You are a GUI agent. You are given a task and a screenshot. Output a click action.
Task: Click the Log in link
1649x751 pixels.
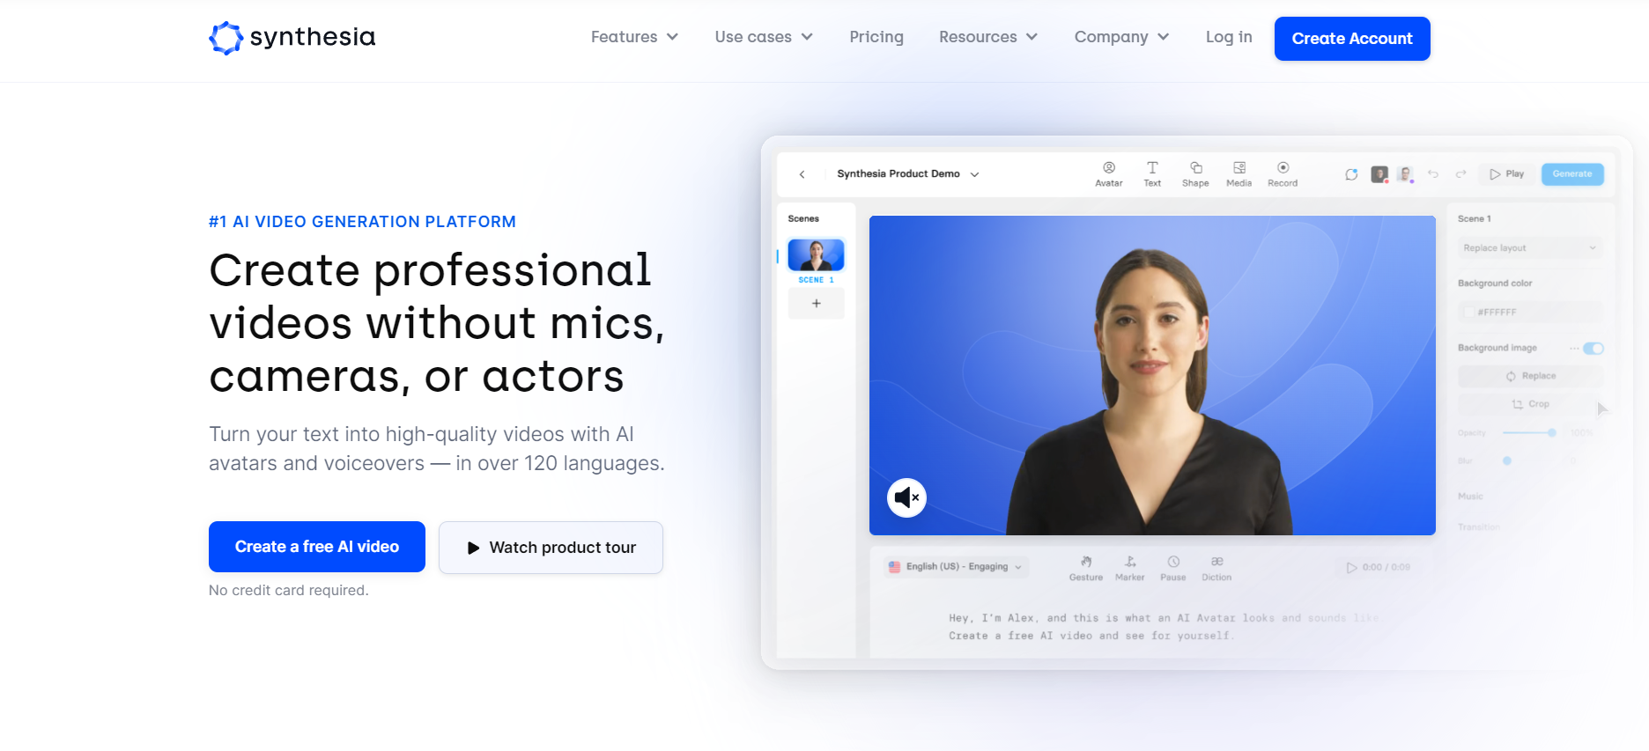coord(1229,37)
